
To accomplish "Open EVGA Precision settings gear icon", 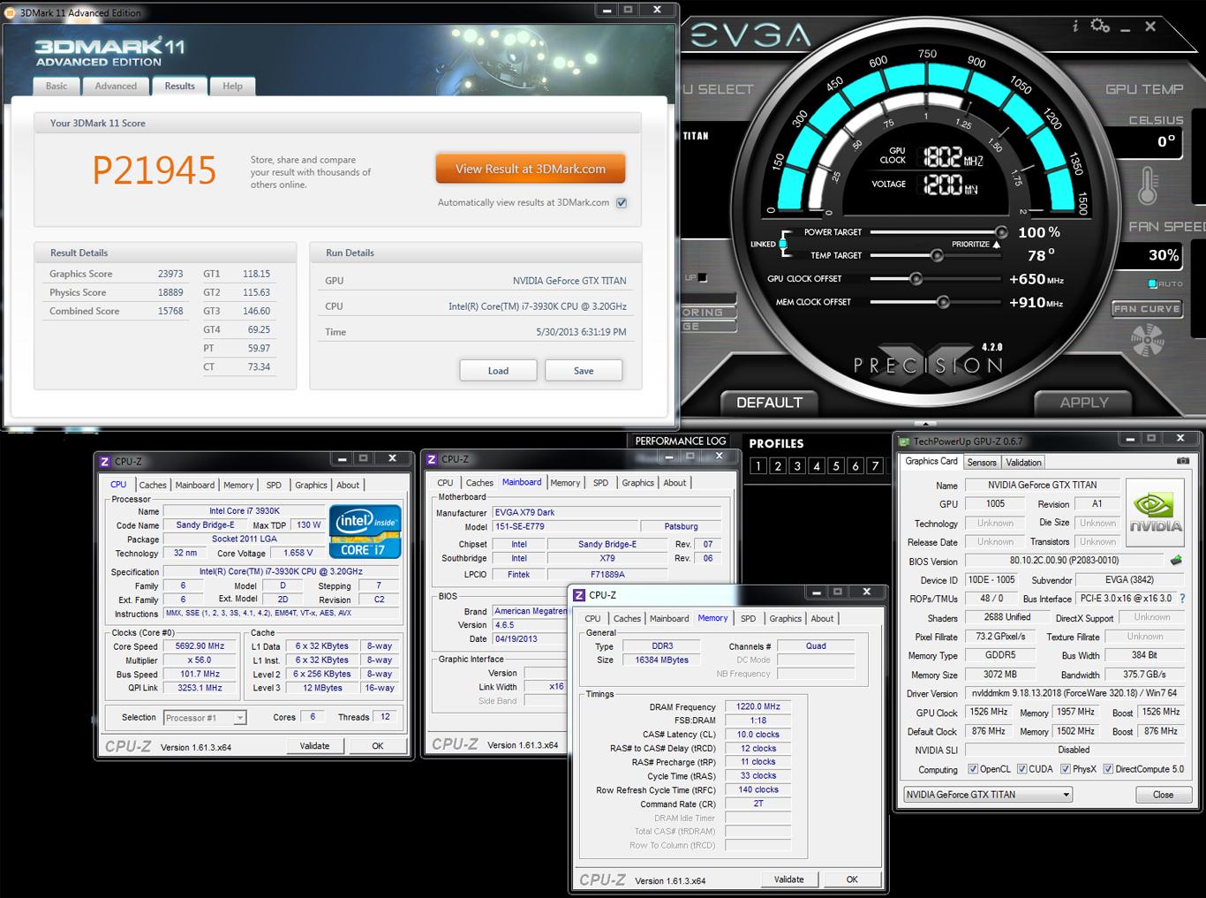I will tap(1100, 26).
